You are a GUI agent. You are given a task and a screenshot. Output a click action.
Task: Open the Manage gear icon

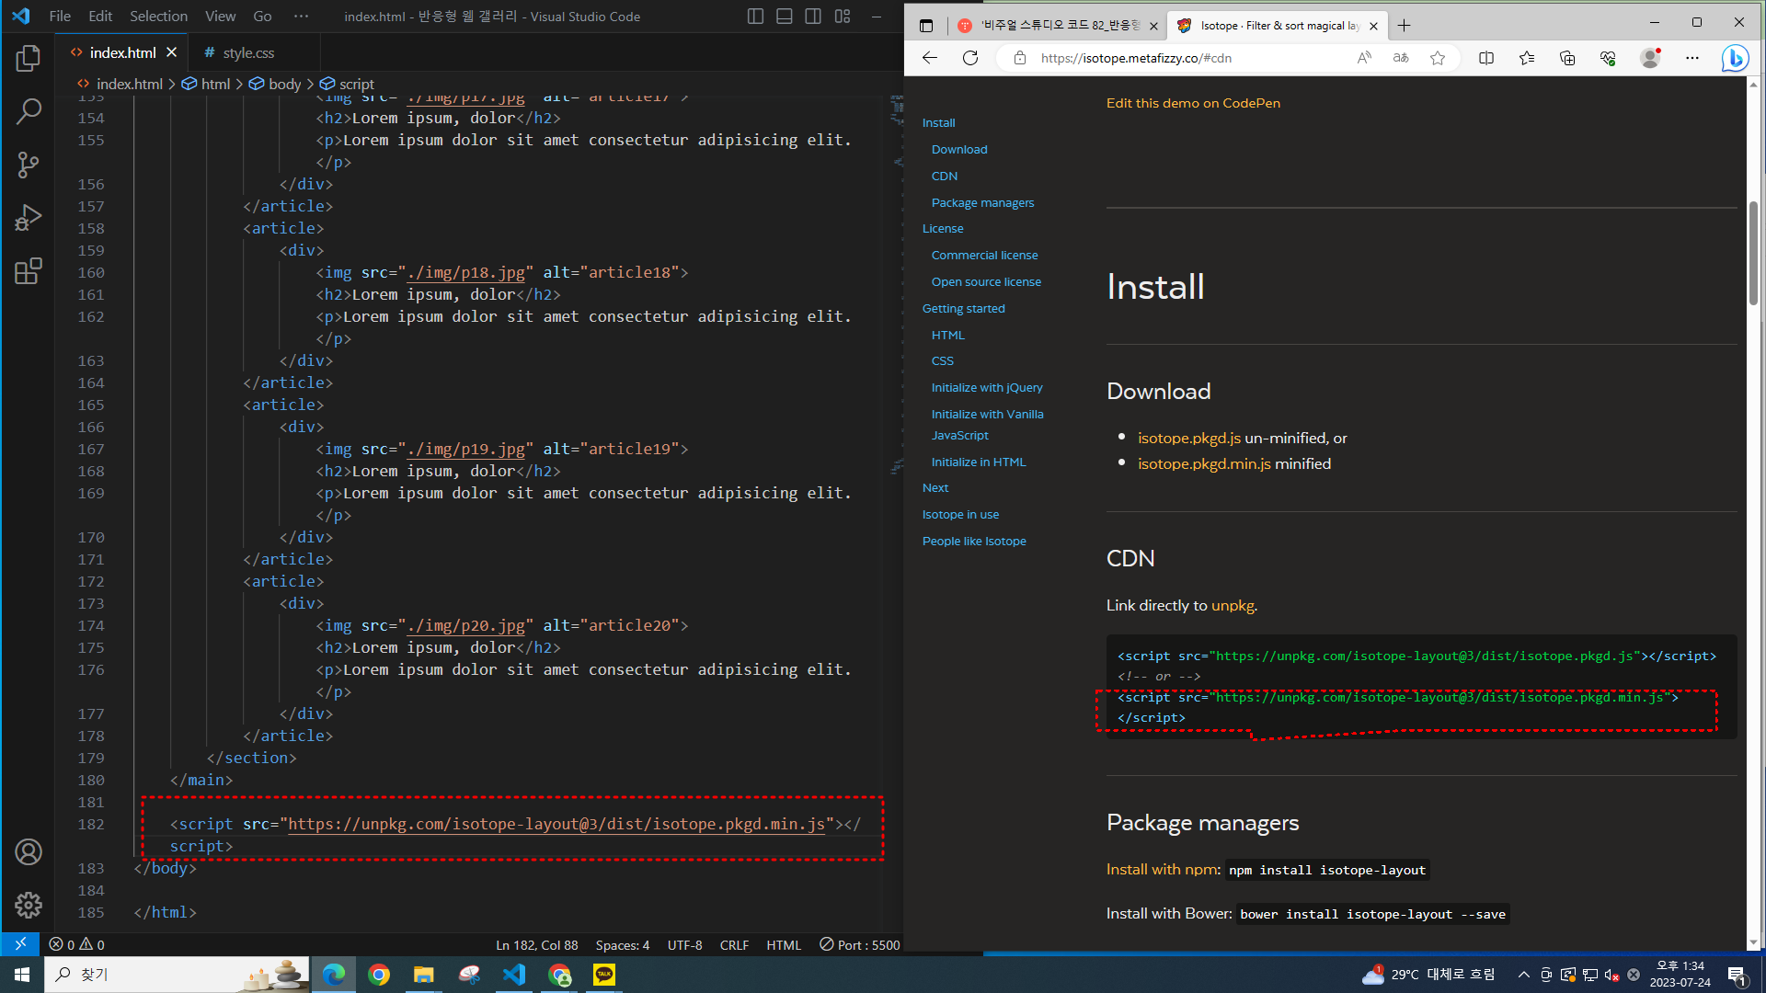[x=29, y=906]
